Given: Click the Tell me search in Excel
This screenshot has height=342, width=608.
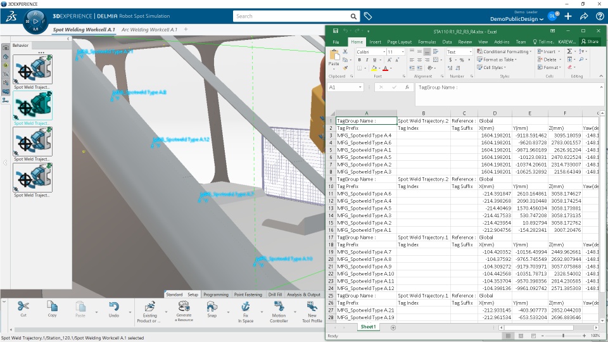Looking at the screenshot, I should (x=543, y=42).
